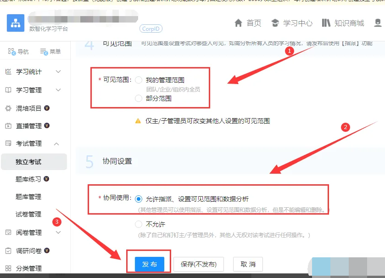This screenshot has width=385, height=278.
Task: Collapse 考试管理 sidebar section
Action: 57,144
